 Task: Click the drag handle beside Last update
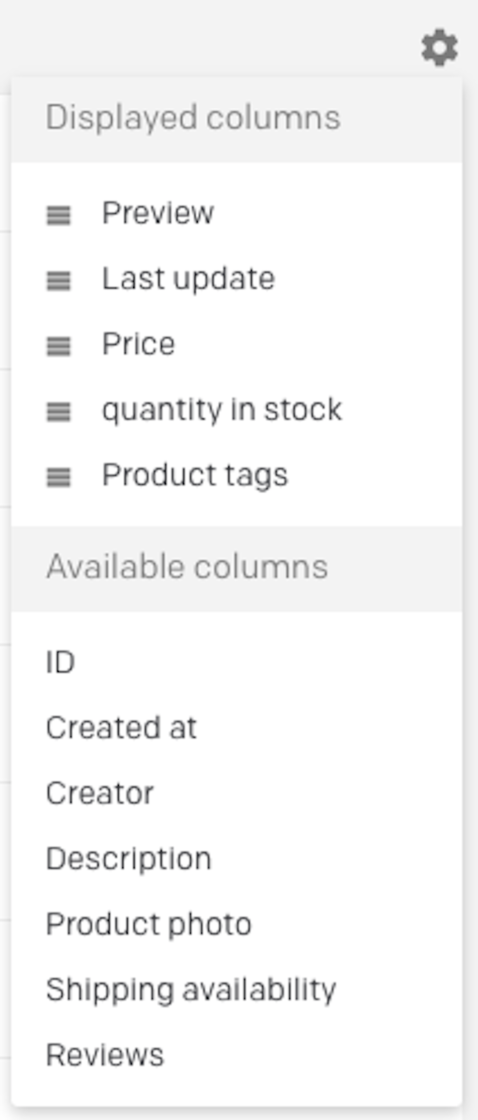click(59, 280)
